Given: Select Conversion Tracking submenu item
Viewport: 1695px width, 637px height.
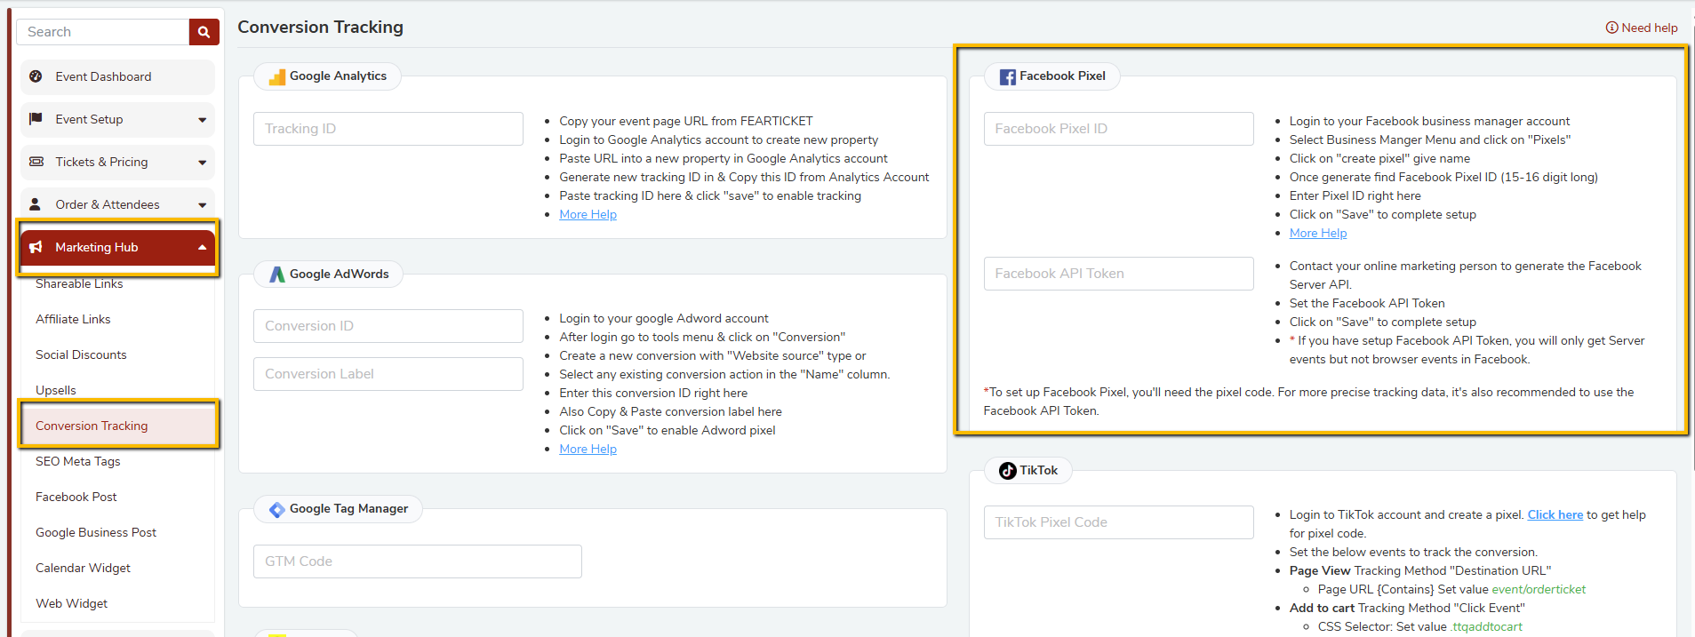Looking at the screenshot, I should (117, 426).
